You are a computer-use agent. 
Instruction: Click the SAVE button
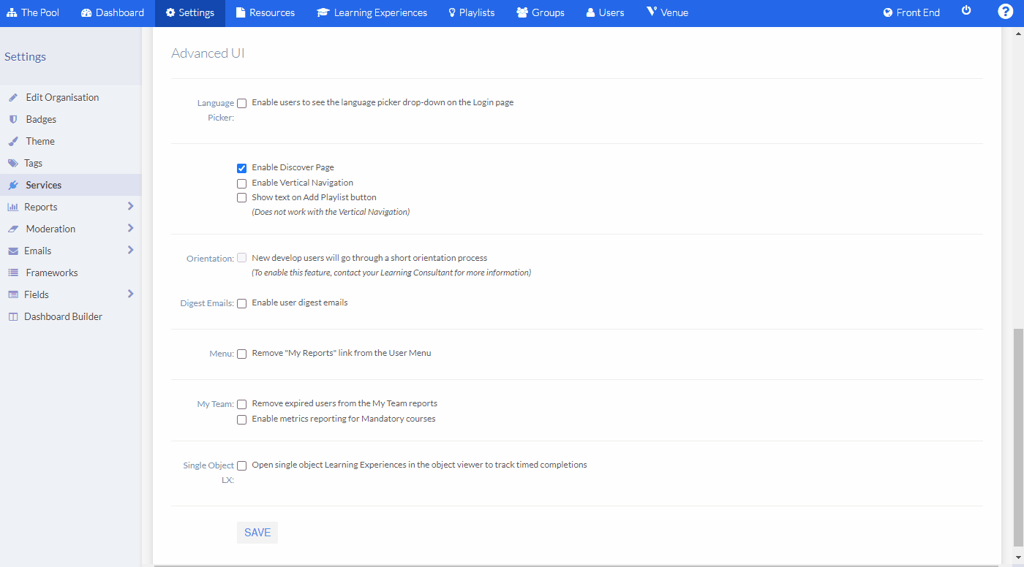pos(257,532)
